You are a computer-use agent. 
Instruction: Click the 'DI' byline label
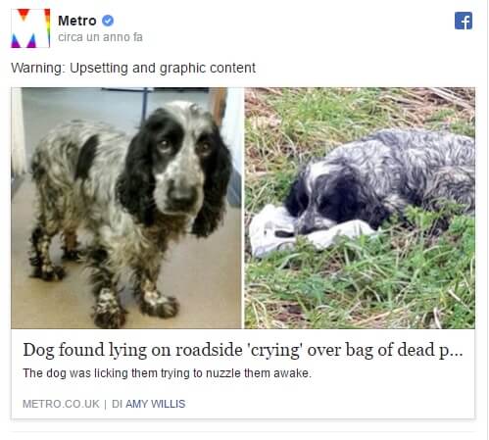pyautogui.click(x=117, y=404)
